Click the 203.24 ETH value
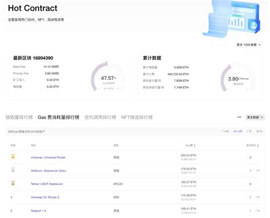 click(189, 155)
